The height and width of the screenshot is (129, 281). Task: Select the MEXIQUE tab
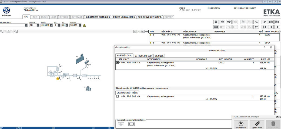coord(159,56)
